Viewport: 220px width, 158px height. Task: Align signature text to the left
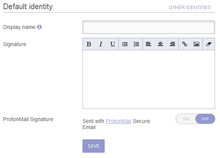pyautogui.click(x=149, y=44)
